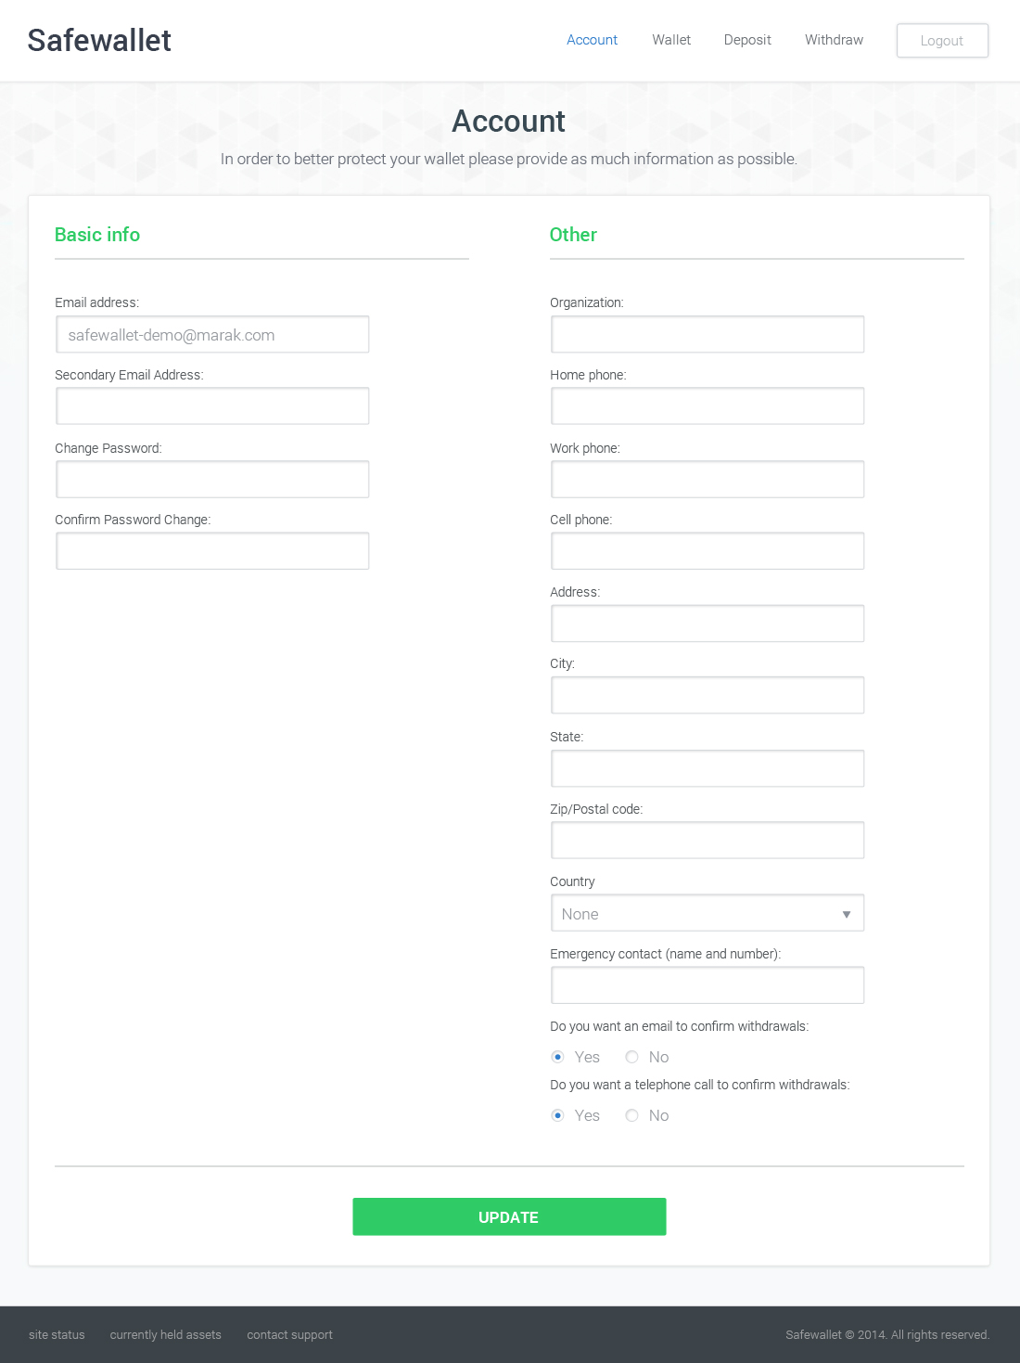The height and width of the screenshot is (1363, 1020).
Task: Focus the Secondary Email Address field
Action: click(212, 406)
